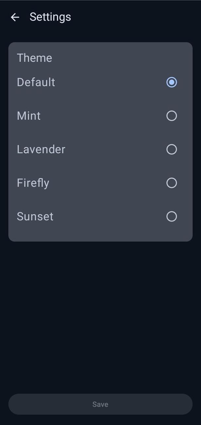Click the Lavender label text
Image resolution: width=201 pixels, height=425 pixels.
[x=41, y=150]
